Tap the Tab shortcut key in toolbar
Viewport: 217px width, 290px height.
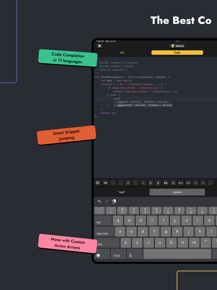coord(105,183)
